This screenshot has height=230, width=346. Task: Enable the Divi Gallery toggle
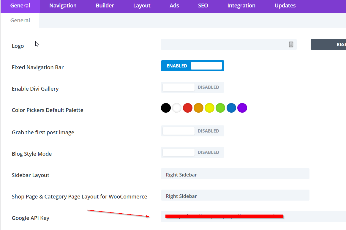point(192,87)
